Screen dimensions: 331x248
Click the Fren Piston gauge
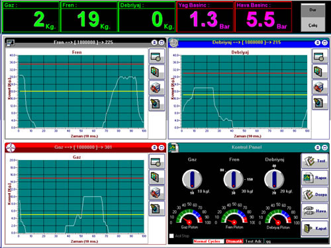(234, 217)
